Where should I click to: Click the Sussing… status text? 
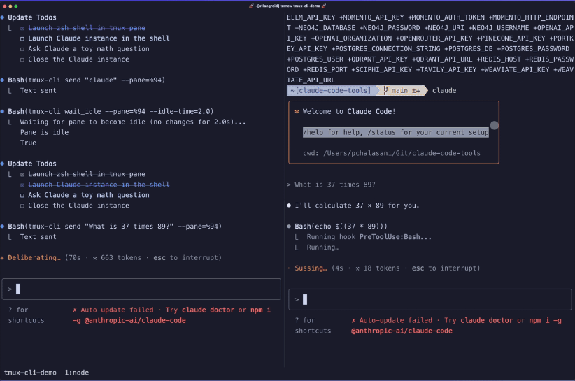[x=311, y=268]
